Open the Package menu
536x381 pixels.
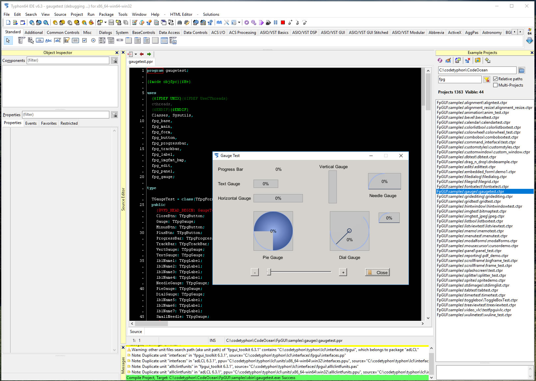106,14
